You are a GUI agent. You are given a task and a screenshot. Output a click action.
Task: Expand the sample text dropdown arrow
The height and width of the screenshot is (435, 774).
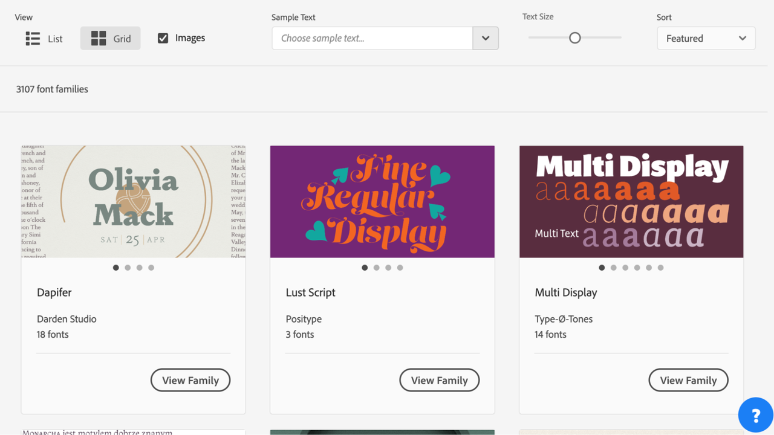(x=486, y=38)
